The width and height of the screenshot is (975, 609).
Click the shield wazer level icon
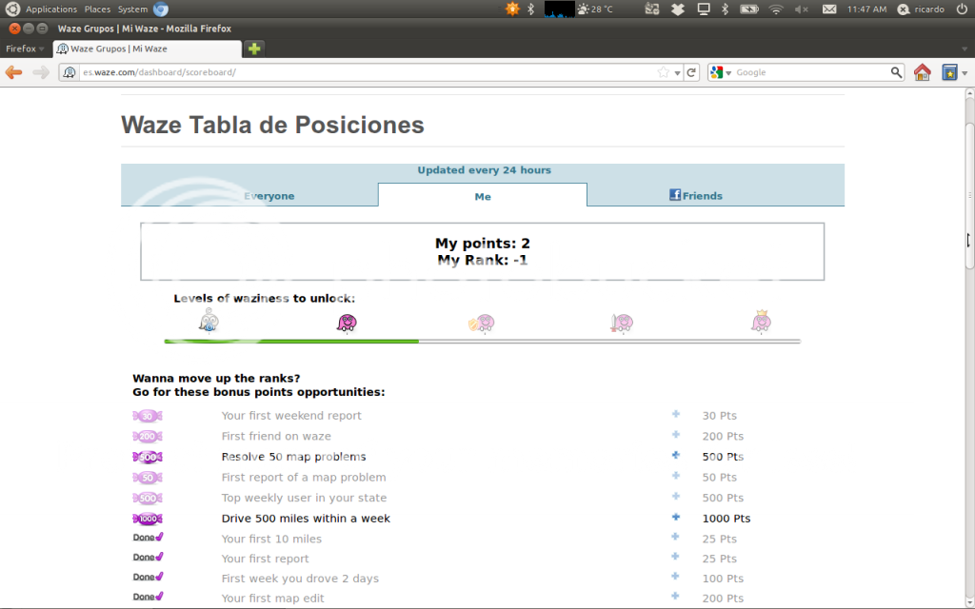point(482,324)
